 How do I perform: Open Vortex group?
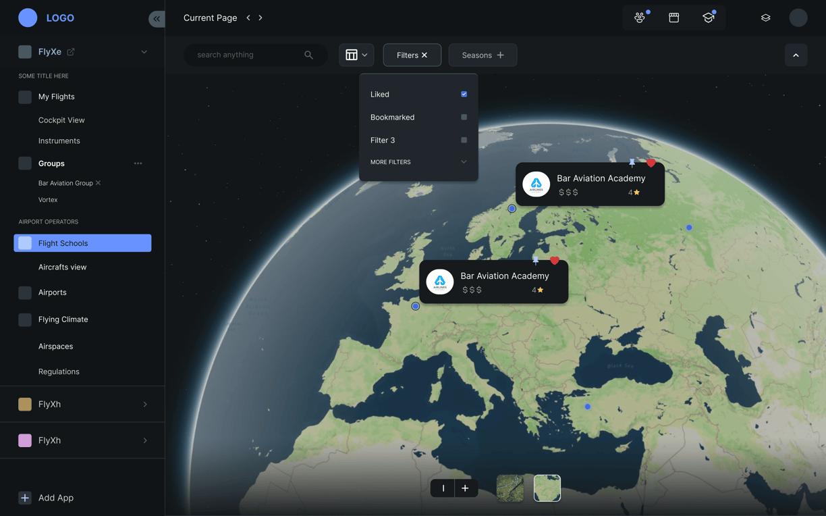[x=48, y=200]
